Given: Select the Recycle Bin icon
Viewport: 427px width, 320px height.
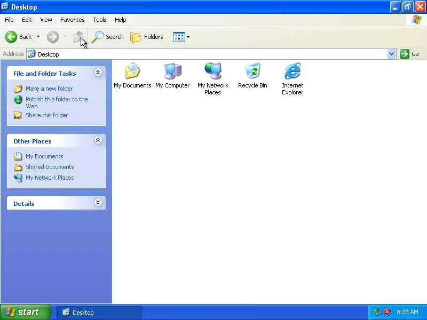Looking at the screenshot, I should click(252, 76).
